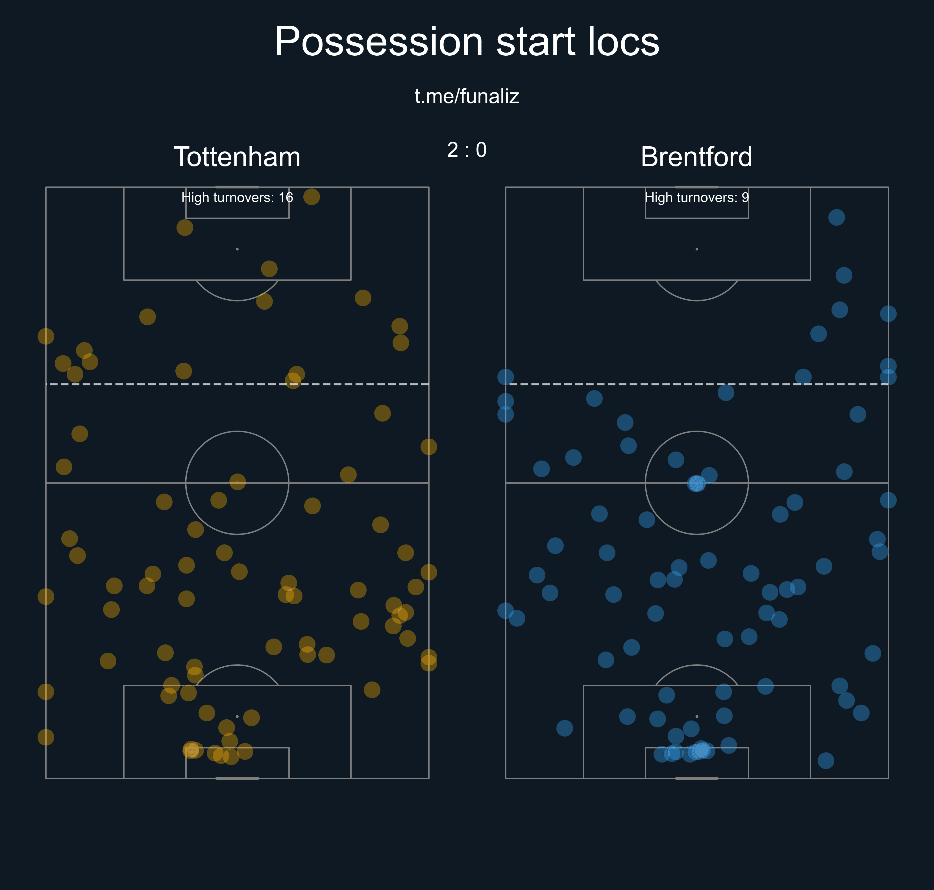
Task: Click the t.me/funaliz link text
Action: [467, 96]
